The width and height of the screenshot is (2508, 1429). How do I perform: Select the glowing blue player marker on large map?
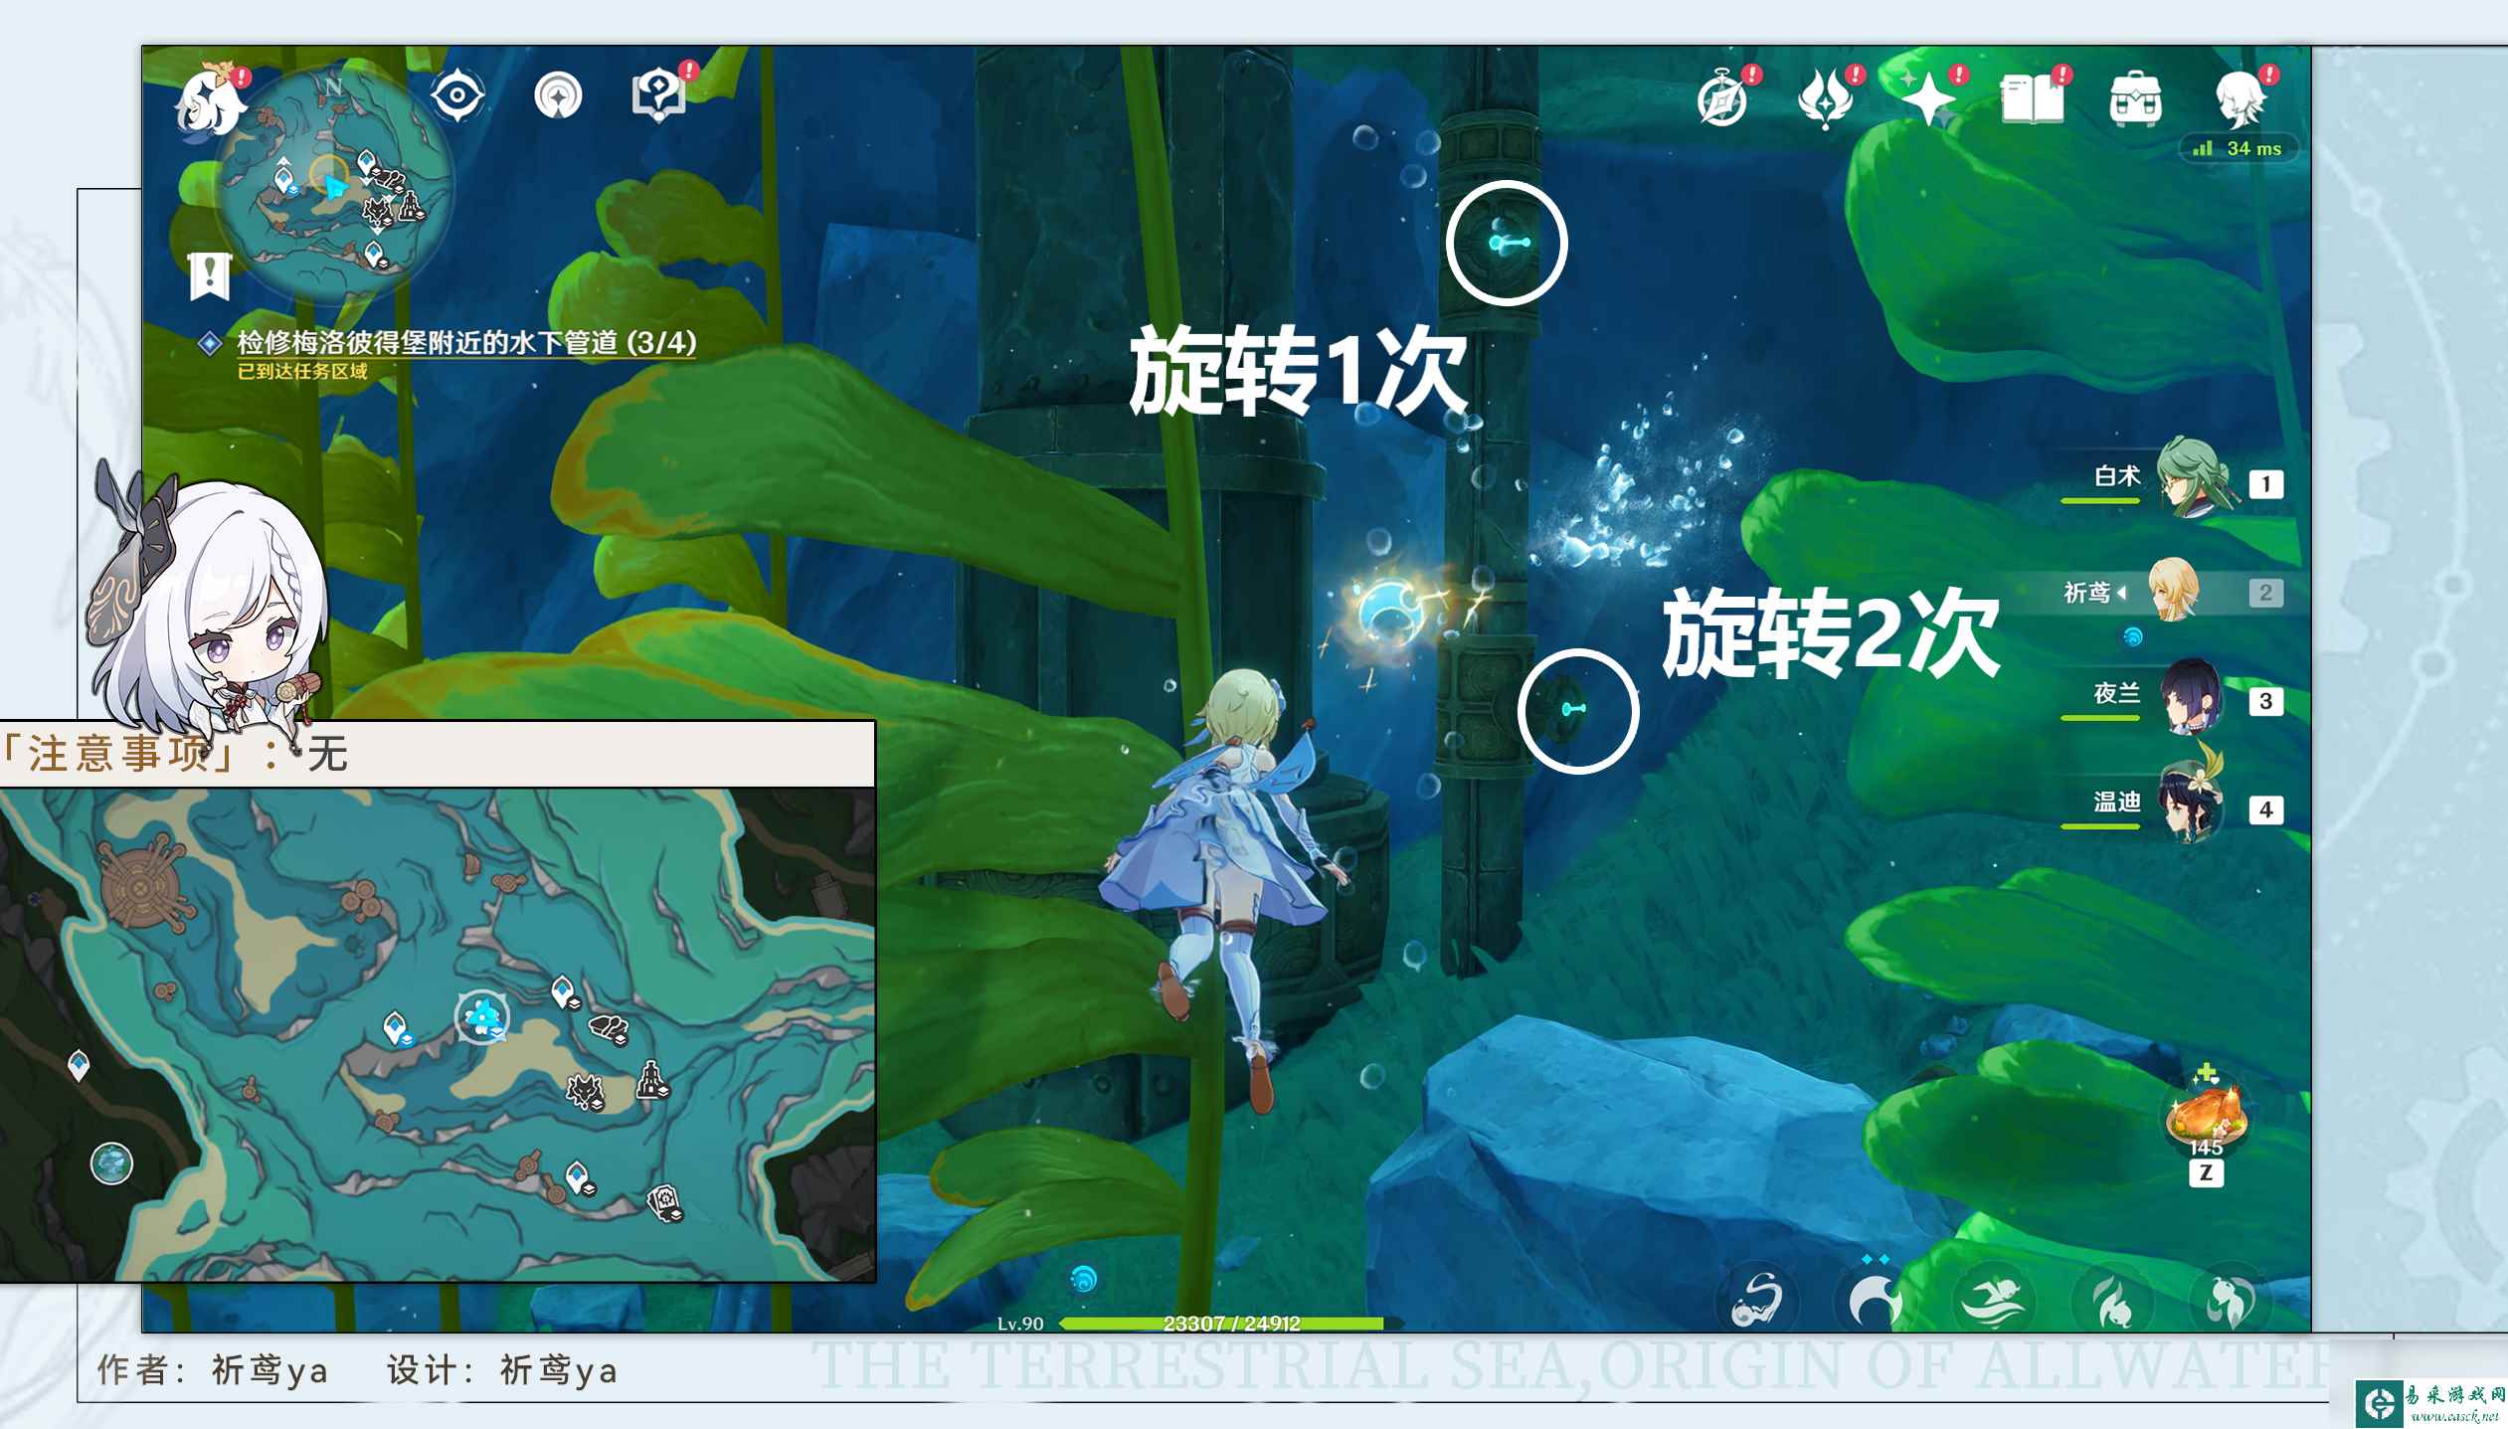[483, 1016]
